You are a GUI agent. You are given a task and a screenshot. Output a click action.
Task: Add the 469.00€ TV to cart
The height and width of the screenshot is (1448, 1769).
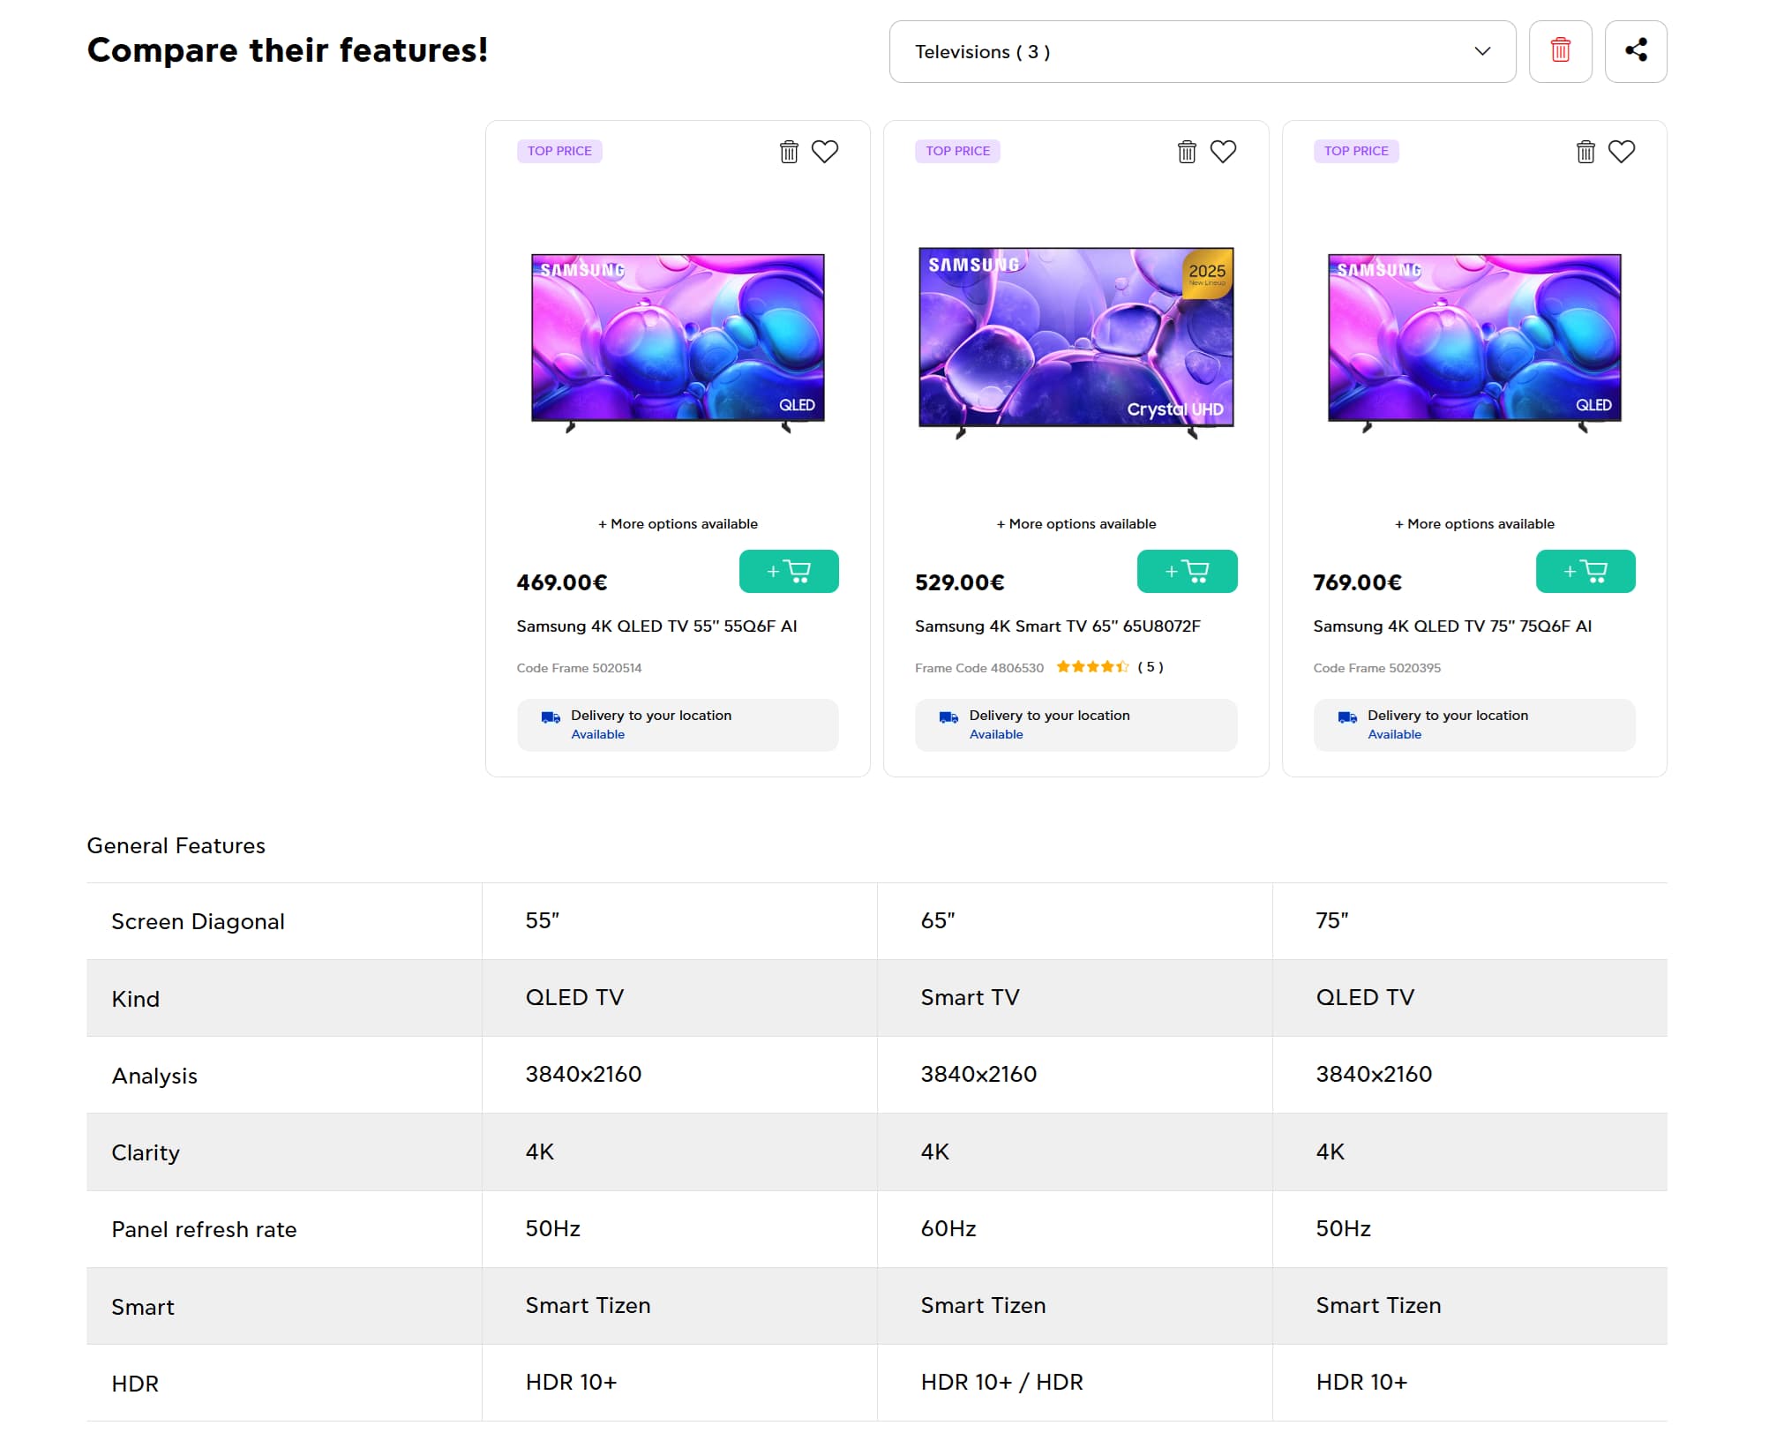[788, 571]
